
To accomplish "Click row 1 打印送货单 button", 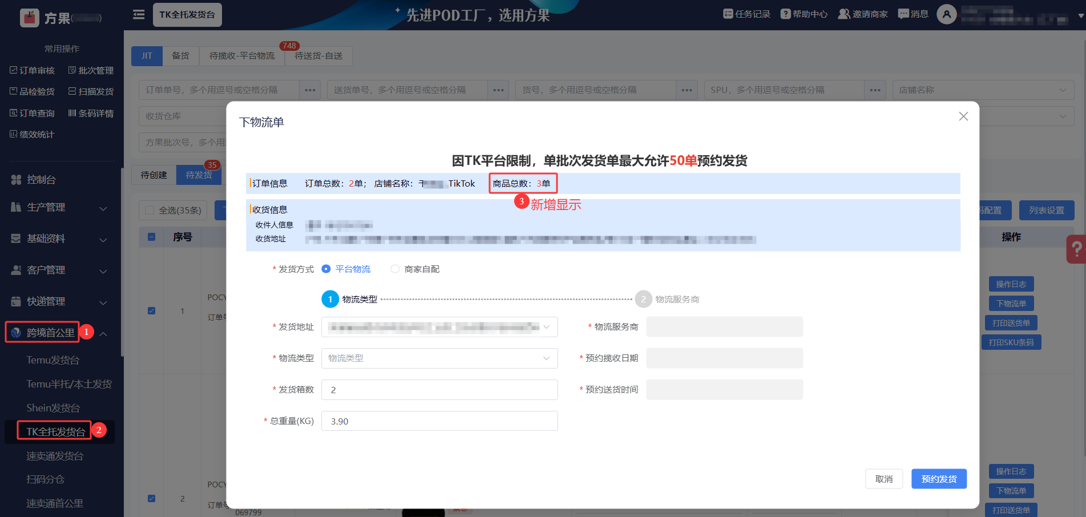I will pos(1011,323).
